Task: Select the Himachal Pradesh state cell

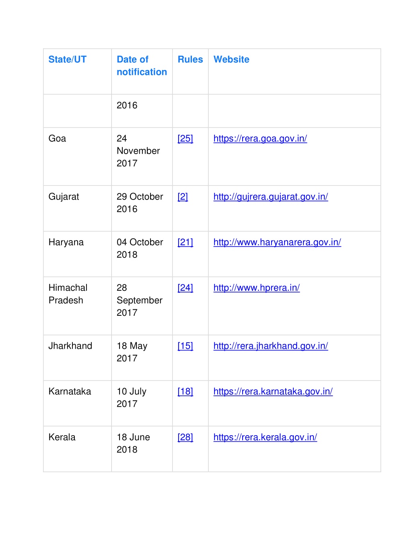Action: click(68, 294)
